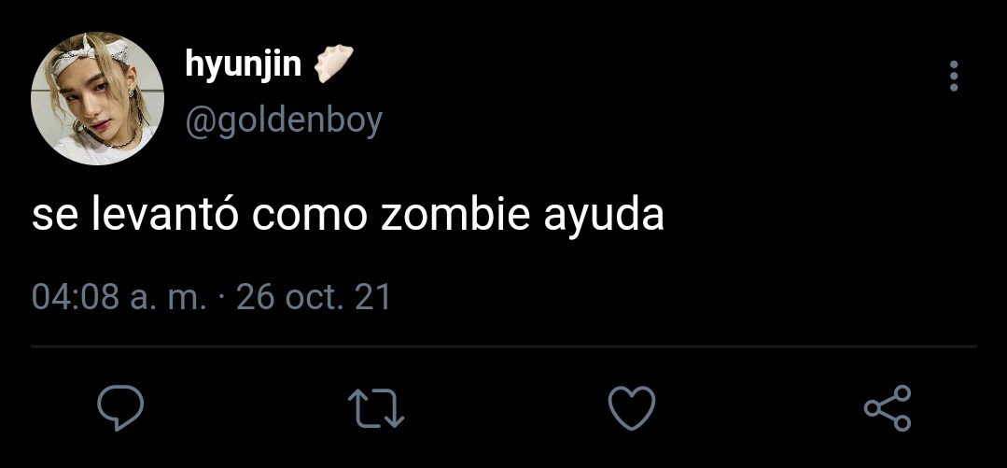Open hyunjin's profile picture
The height and width of the screenshot is (468, 1007).
tap(98, 98)
